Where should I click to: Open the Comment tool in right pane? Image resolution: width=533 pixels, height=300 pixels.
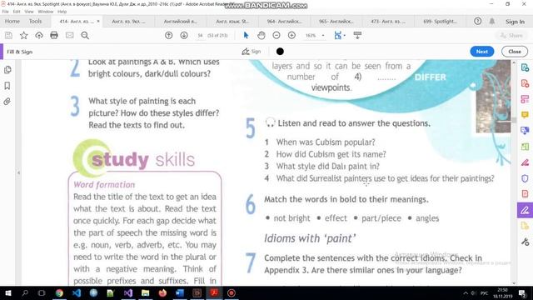[x=525, y=115]
